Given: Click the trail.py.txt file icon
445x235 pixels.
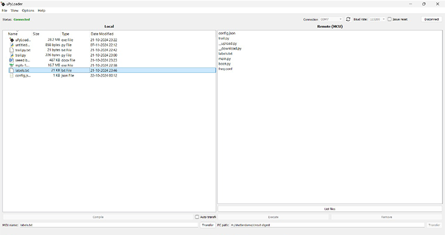Looking at the screenshot, I should [x=12, y=50].
